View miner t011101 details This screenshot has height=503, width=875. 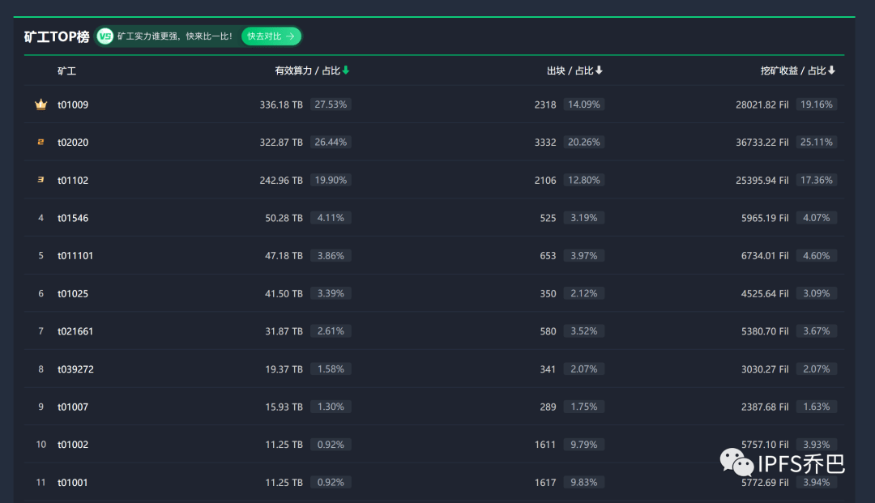(75, 256)
